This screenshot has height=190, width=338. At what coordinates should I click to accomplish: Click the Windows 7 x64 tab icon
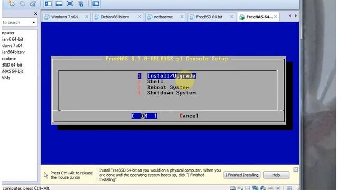coord(47,17)
